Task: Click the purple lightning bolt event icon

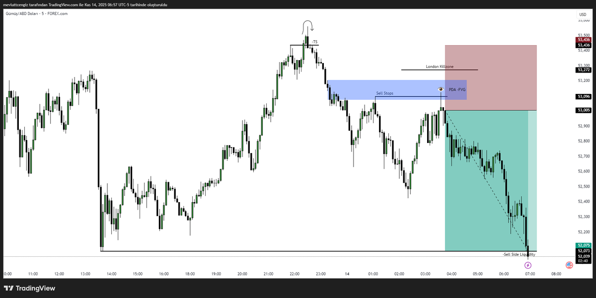Action: pos(528,265)
